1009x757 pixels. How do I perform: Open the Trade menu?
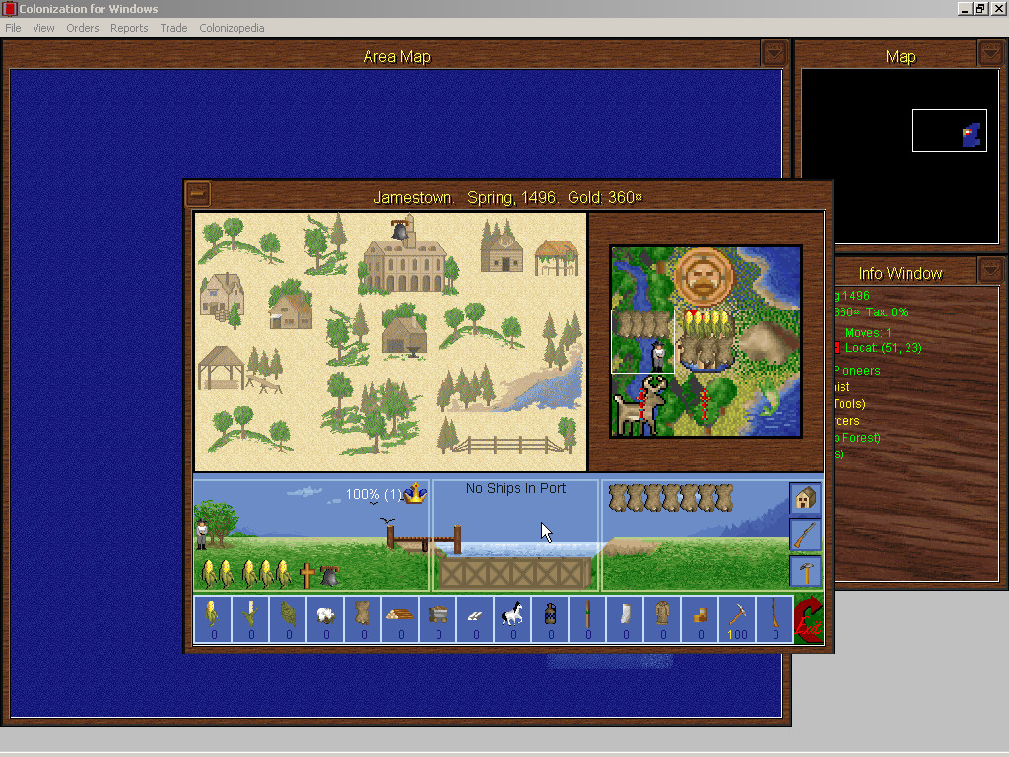pyautogui.click(x=173, y=28)
